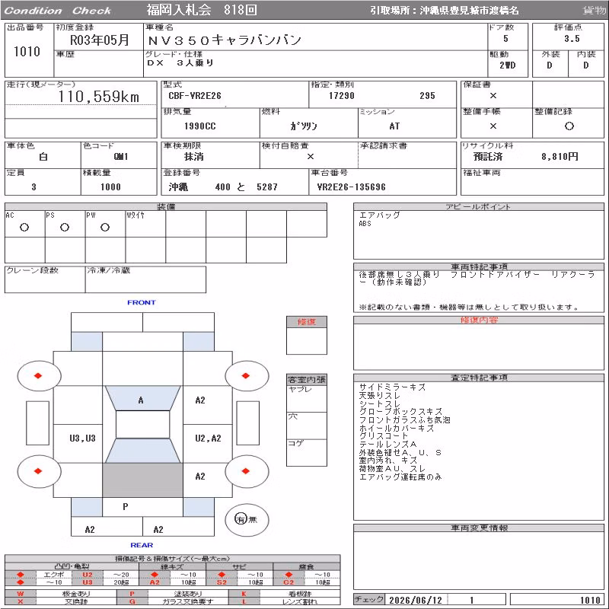Screen dimensions: 609x609
Task: Click the × mark under 保証書
Action: coord(493,96)
